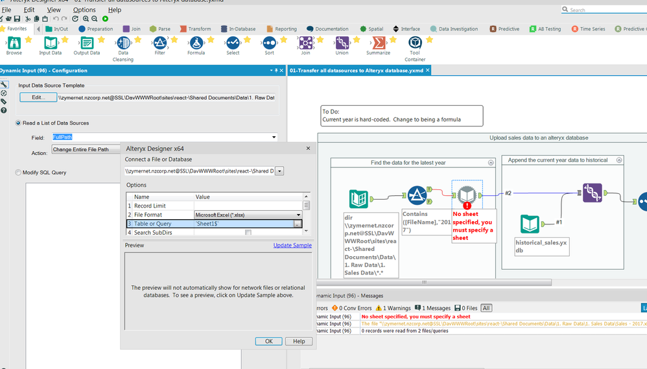Toggle favorite star next to Tool Container
This screenshot has width=647, height=369.
pyautogui.click(x=430, y=40)
